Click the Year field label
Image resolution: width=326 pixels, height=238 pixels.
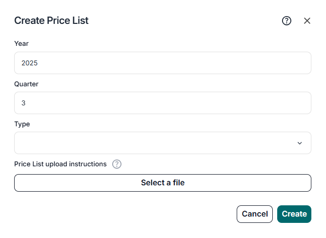coord(21,43)
